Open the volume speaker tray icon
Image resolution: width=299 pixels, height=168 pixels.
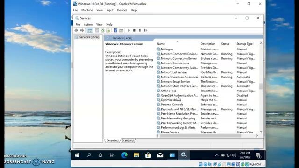[x=235, y=155]
